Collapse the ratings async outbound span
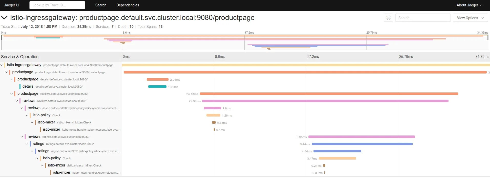 pyautogui.click(x=32, y=151)
